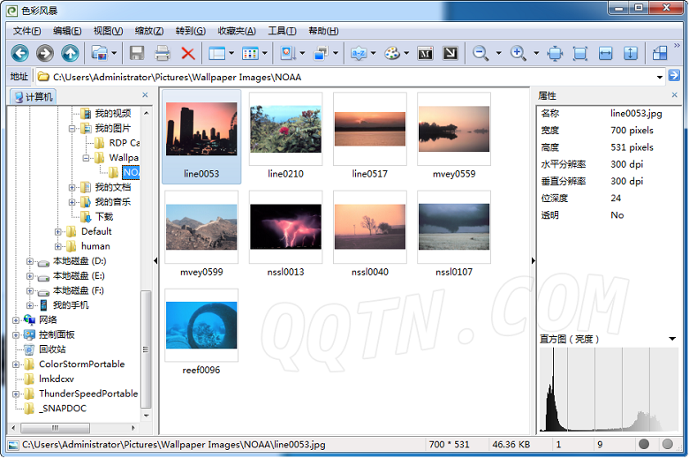
Task: Go up one folder level
Action: 70,53
